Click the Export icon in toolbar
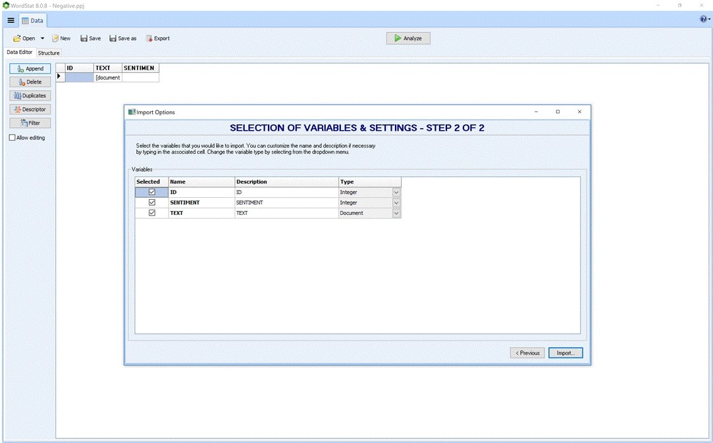The height and width of the screenshot is (443, 713). point(149,38)
